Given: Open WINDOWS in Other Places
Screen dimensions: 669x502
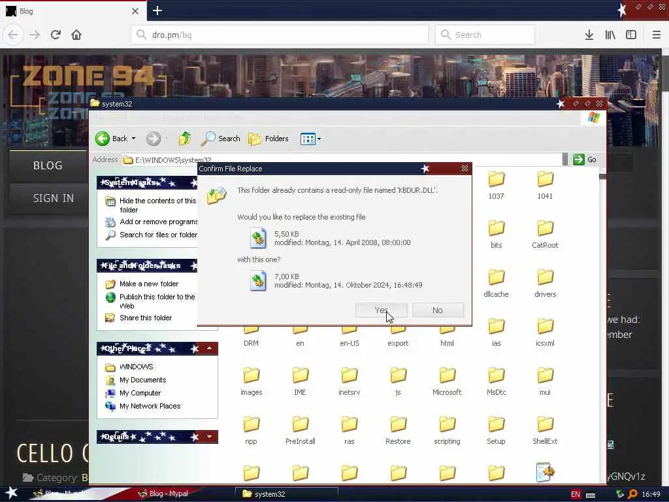Looking at the screenshot, I should click(x=129, y=367).
